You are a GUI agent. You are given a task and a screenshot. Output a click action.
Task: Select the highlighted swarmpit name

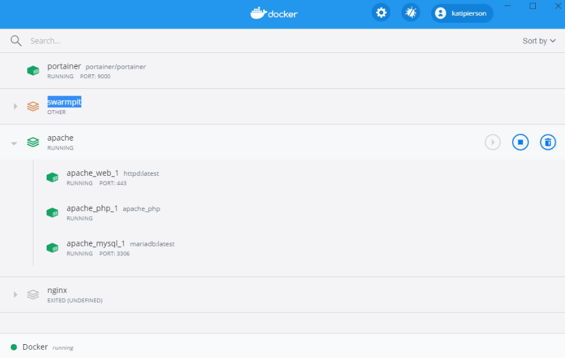[x=64, y=102]
